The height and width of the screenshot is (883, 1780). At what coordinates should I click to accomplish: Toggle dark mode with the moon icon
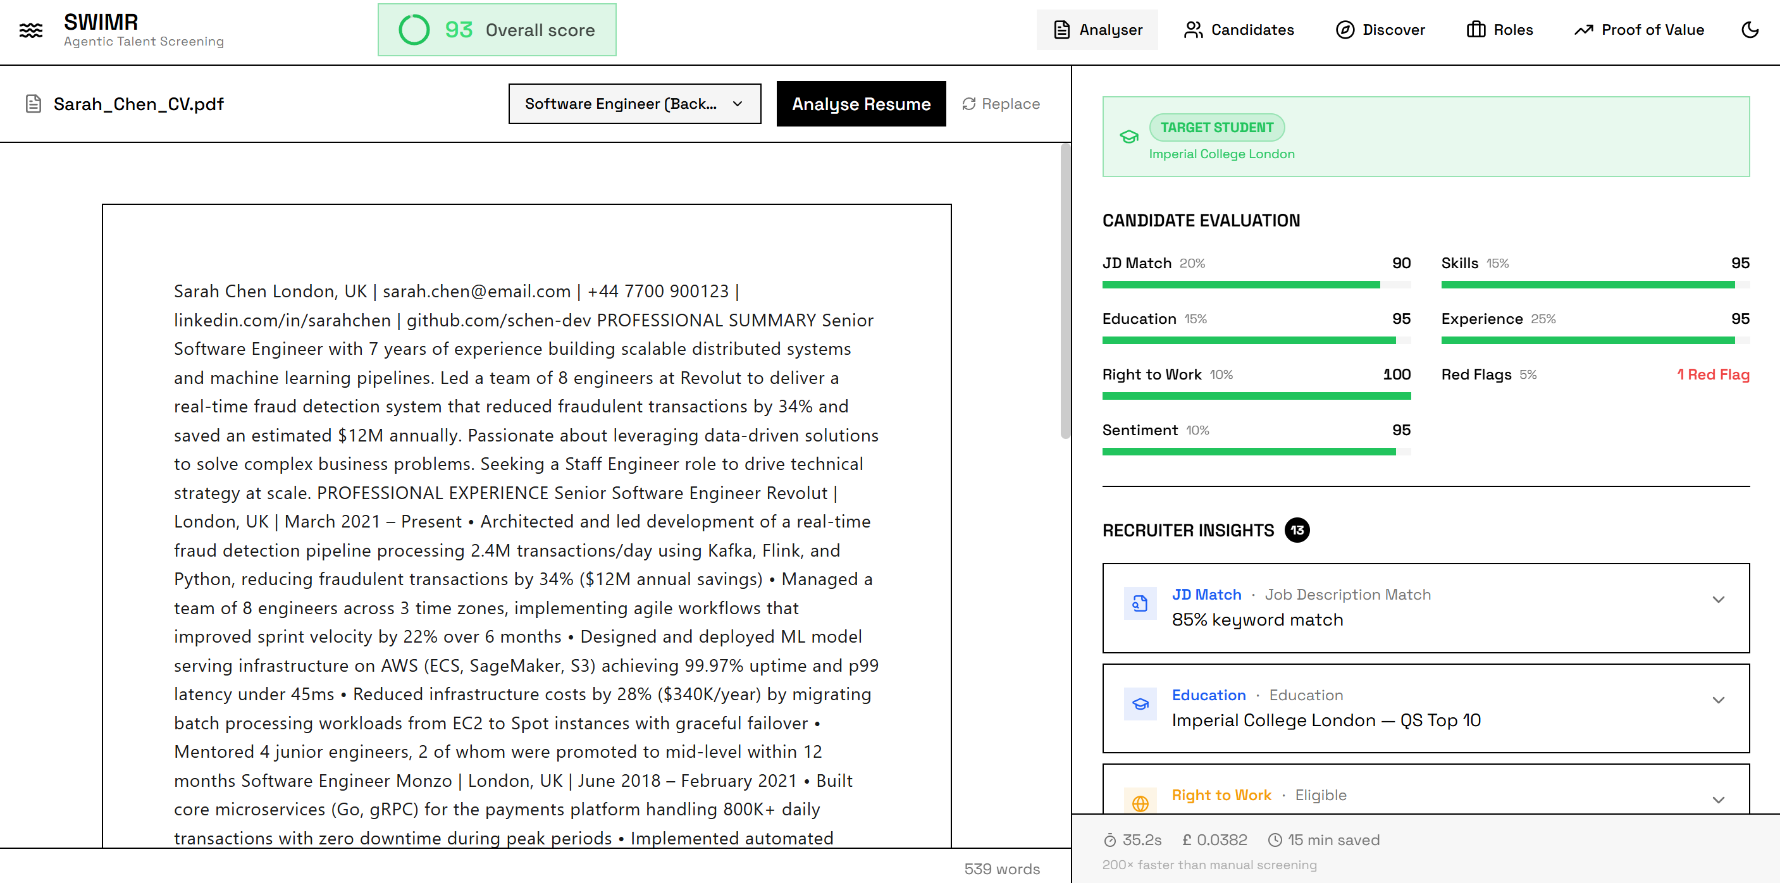pyautogui.click(x=1750, y=30)
